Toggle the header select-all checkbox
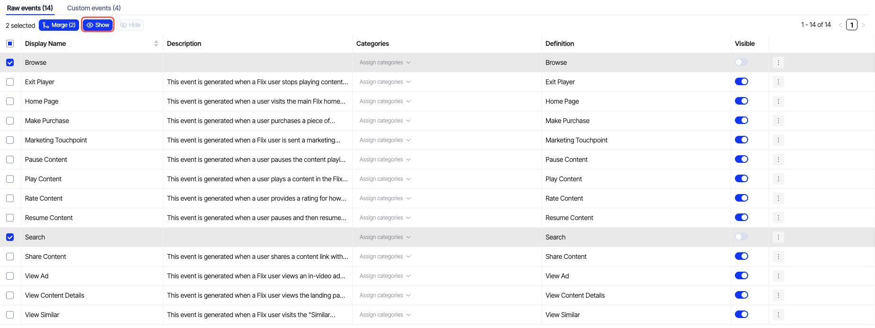The image size is (875, 328). [x=10, y=44]
